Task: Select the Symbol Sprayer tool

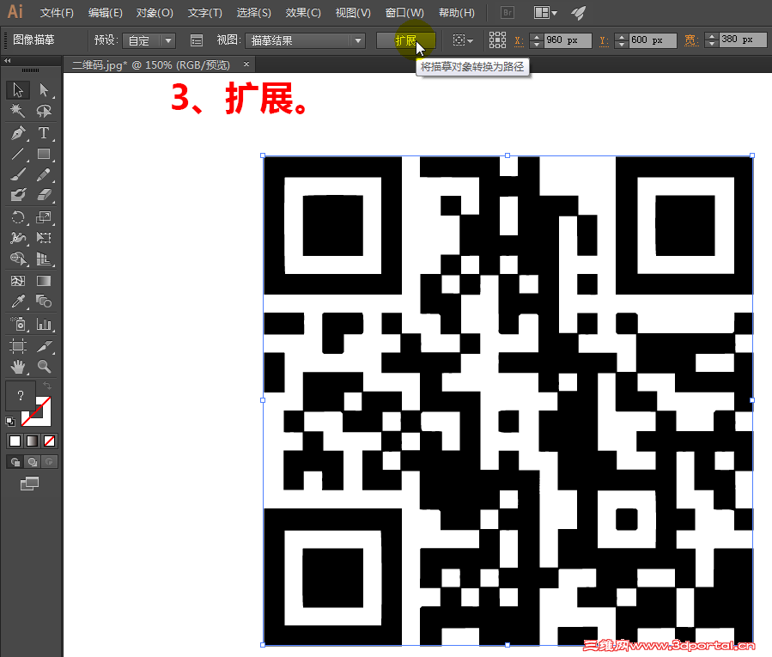Action: (18, 324)
